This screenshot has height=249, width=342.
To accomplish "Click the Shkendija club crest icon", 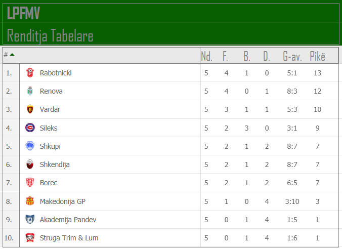I will pyautogui.click(x=30, y=164).
